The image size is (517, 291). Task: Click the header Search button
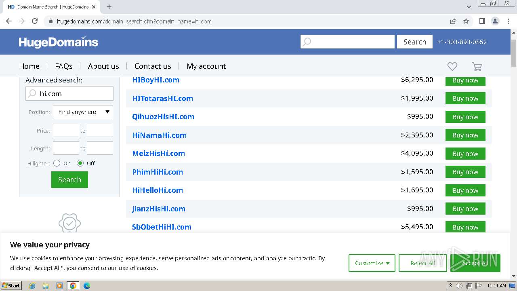415,42
